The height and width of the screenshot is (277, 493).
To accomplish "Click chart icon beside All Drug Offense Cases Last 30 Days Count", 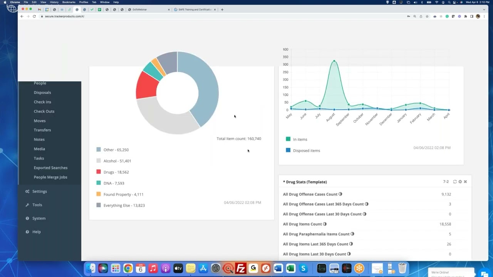I will (x=364, y=214).
